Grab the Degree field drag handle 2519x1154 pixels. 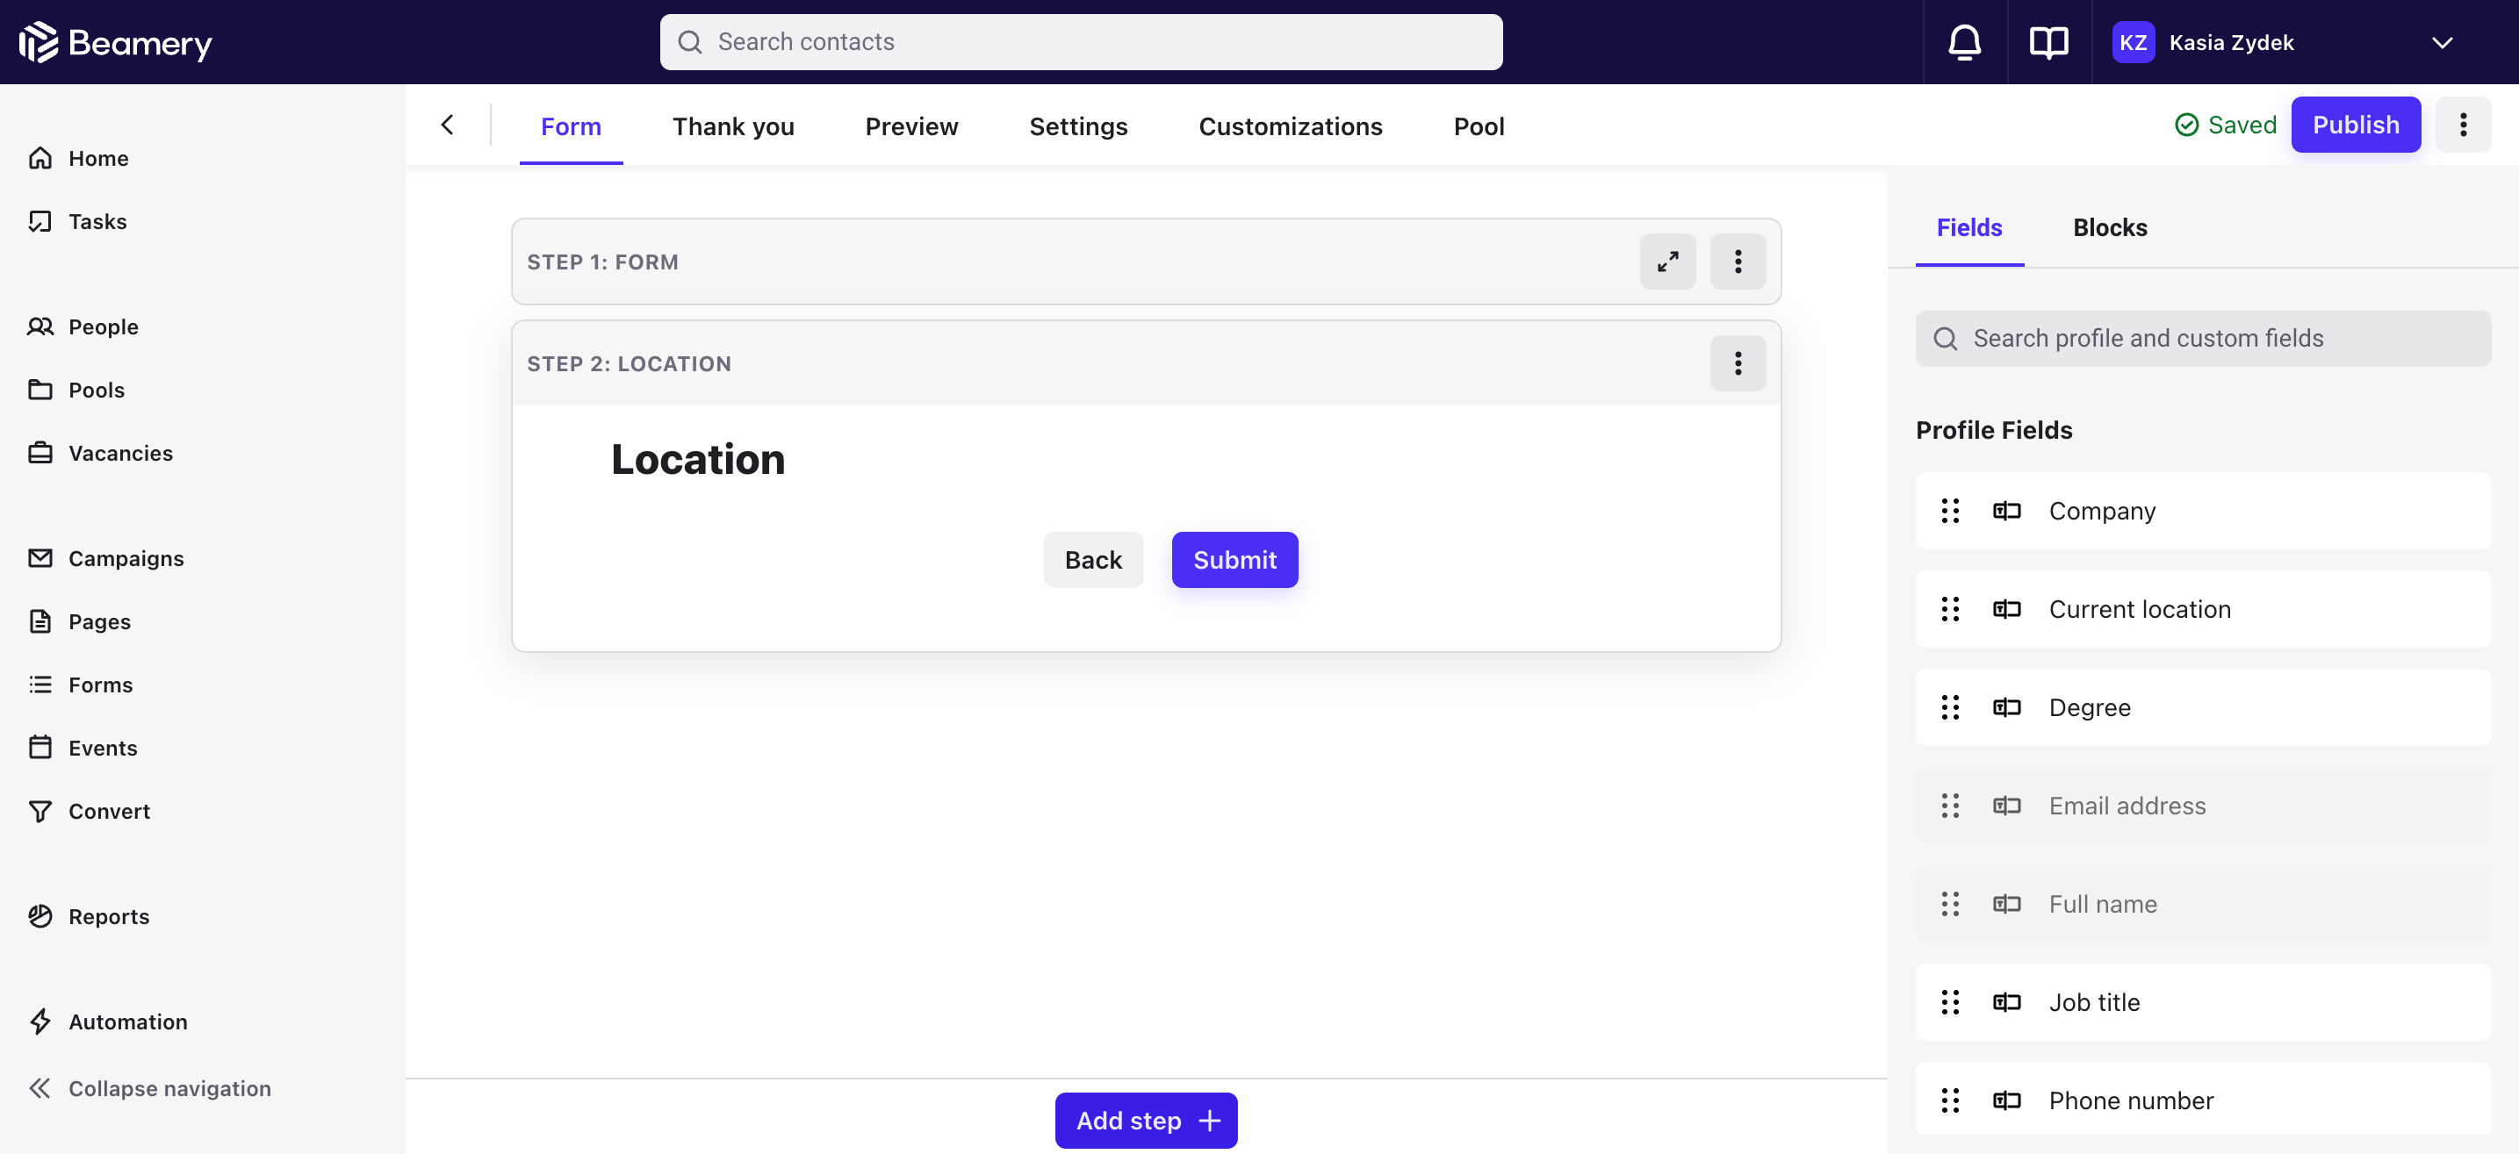click(1950, 707)
